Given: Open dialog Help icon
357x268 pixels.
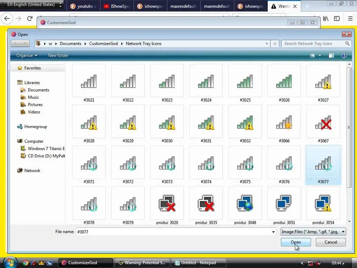Looking at the screenshot, I should (x=344, y=55).
